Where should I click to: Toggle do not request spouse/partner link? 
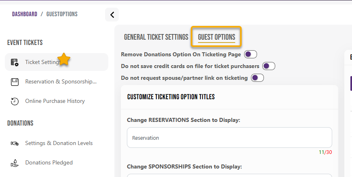click(x=257, y=78)
